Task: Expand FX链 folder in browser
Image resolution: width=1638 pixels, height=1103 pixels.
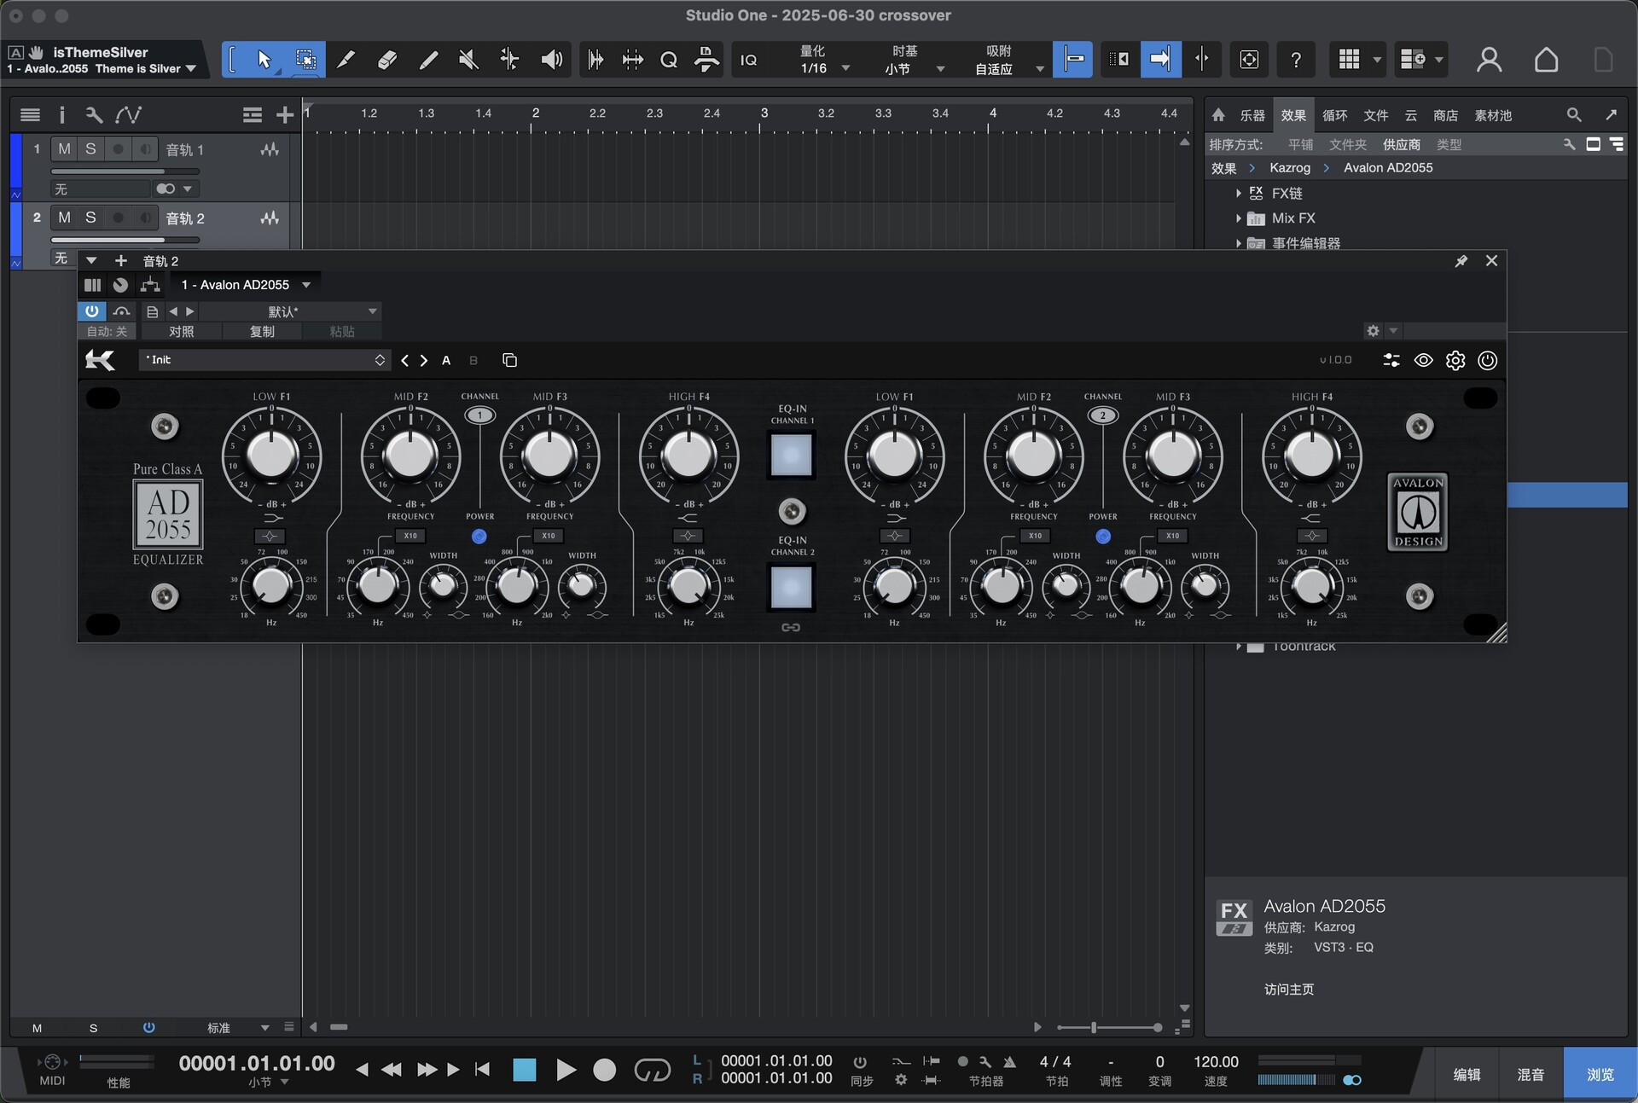Action: (1239, 194)
